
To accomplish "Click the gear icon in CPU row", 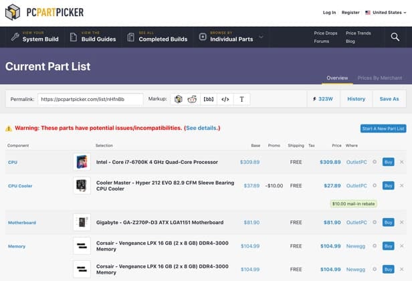I will pyautogui.click(x=375, y=162).
